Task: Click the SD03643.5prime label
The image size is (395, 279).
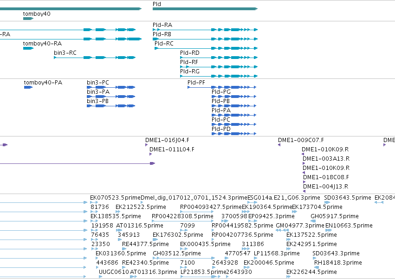Action: click(x=348, y=198)
